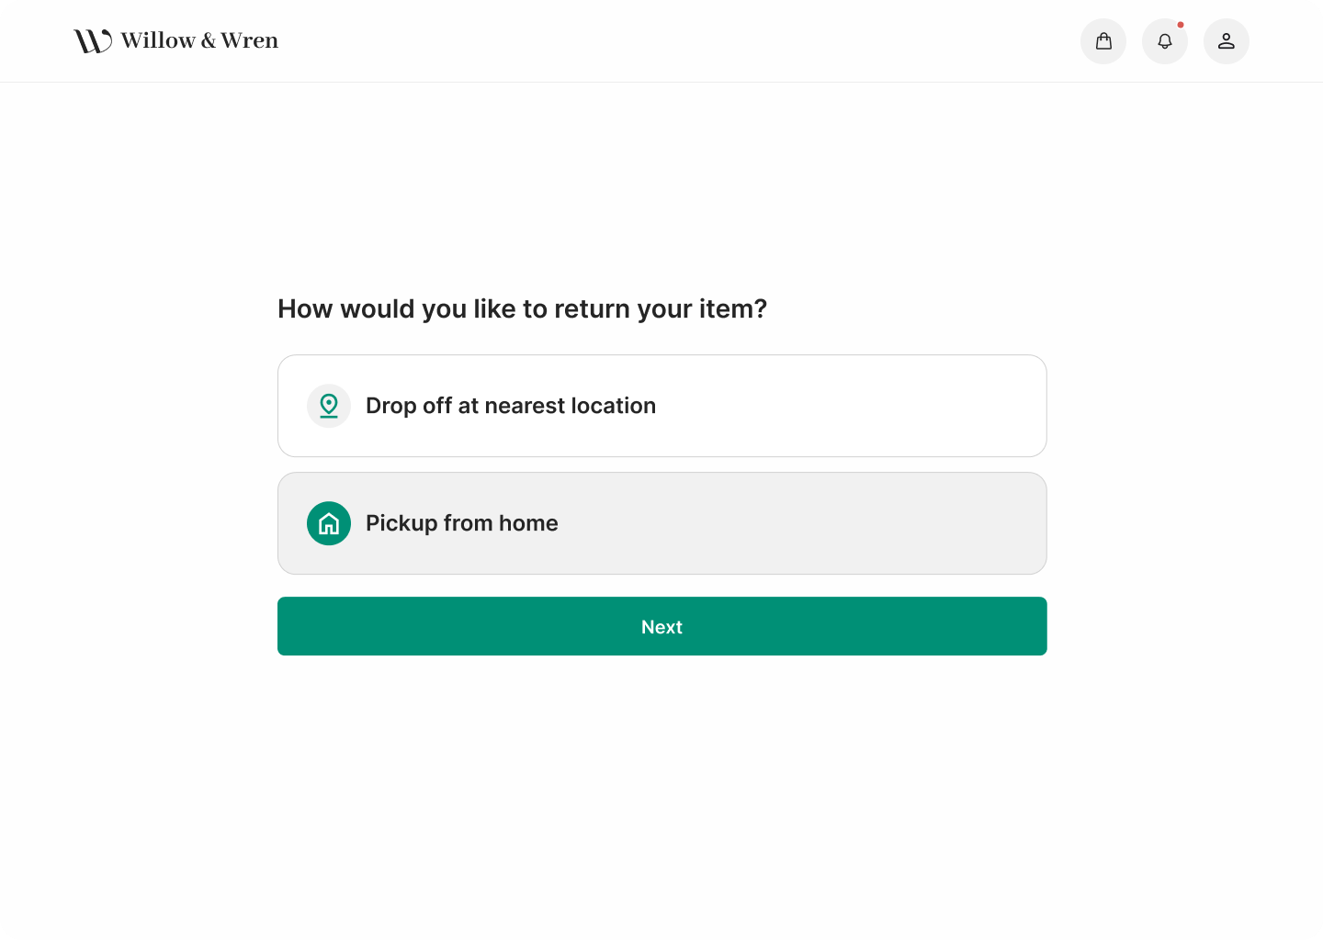
Task: Click the red notification dot on the bell
Action: (x=1182, y=25)
